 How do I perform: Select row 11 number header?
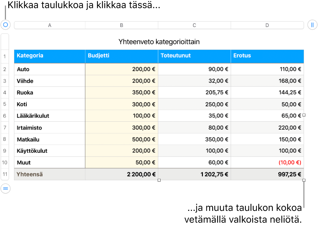[5, 174]
